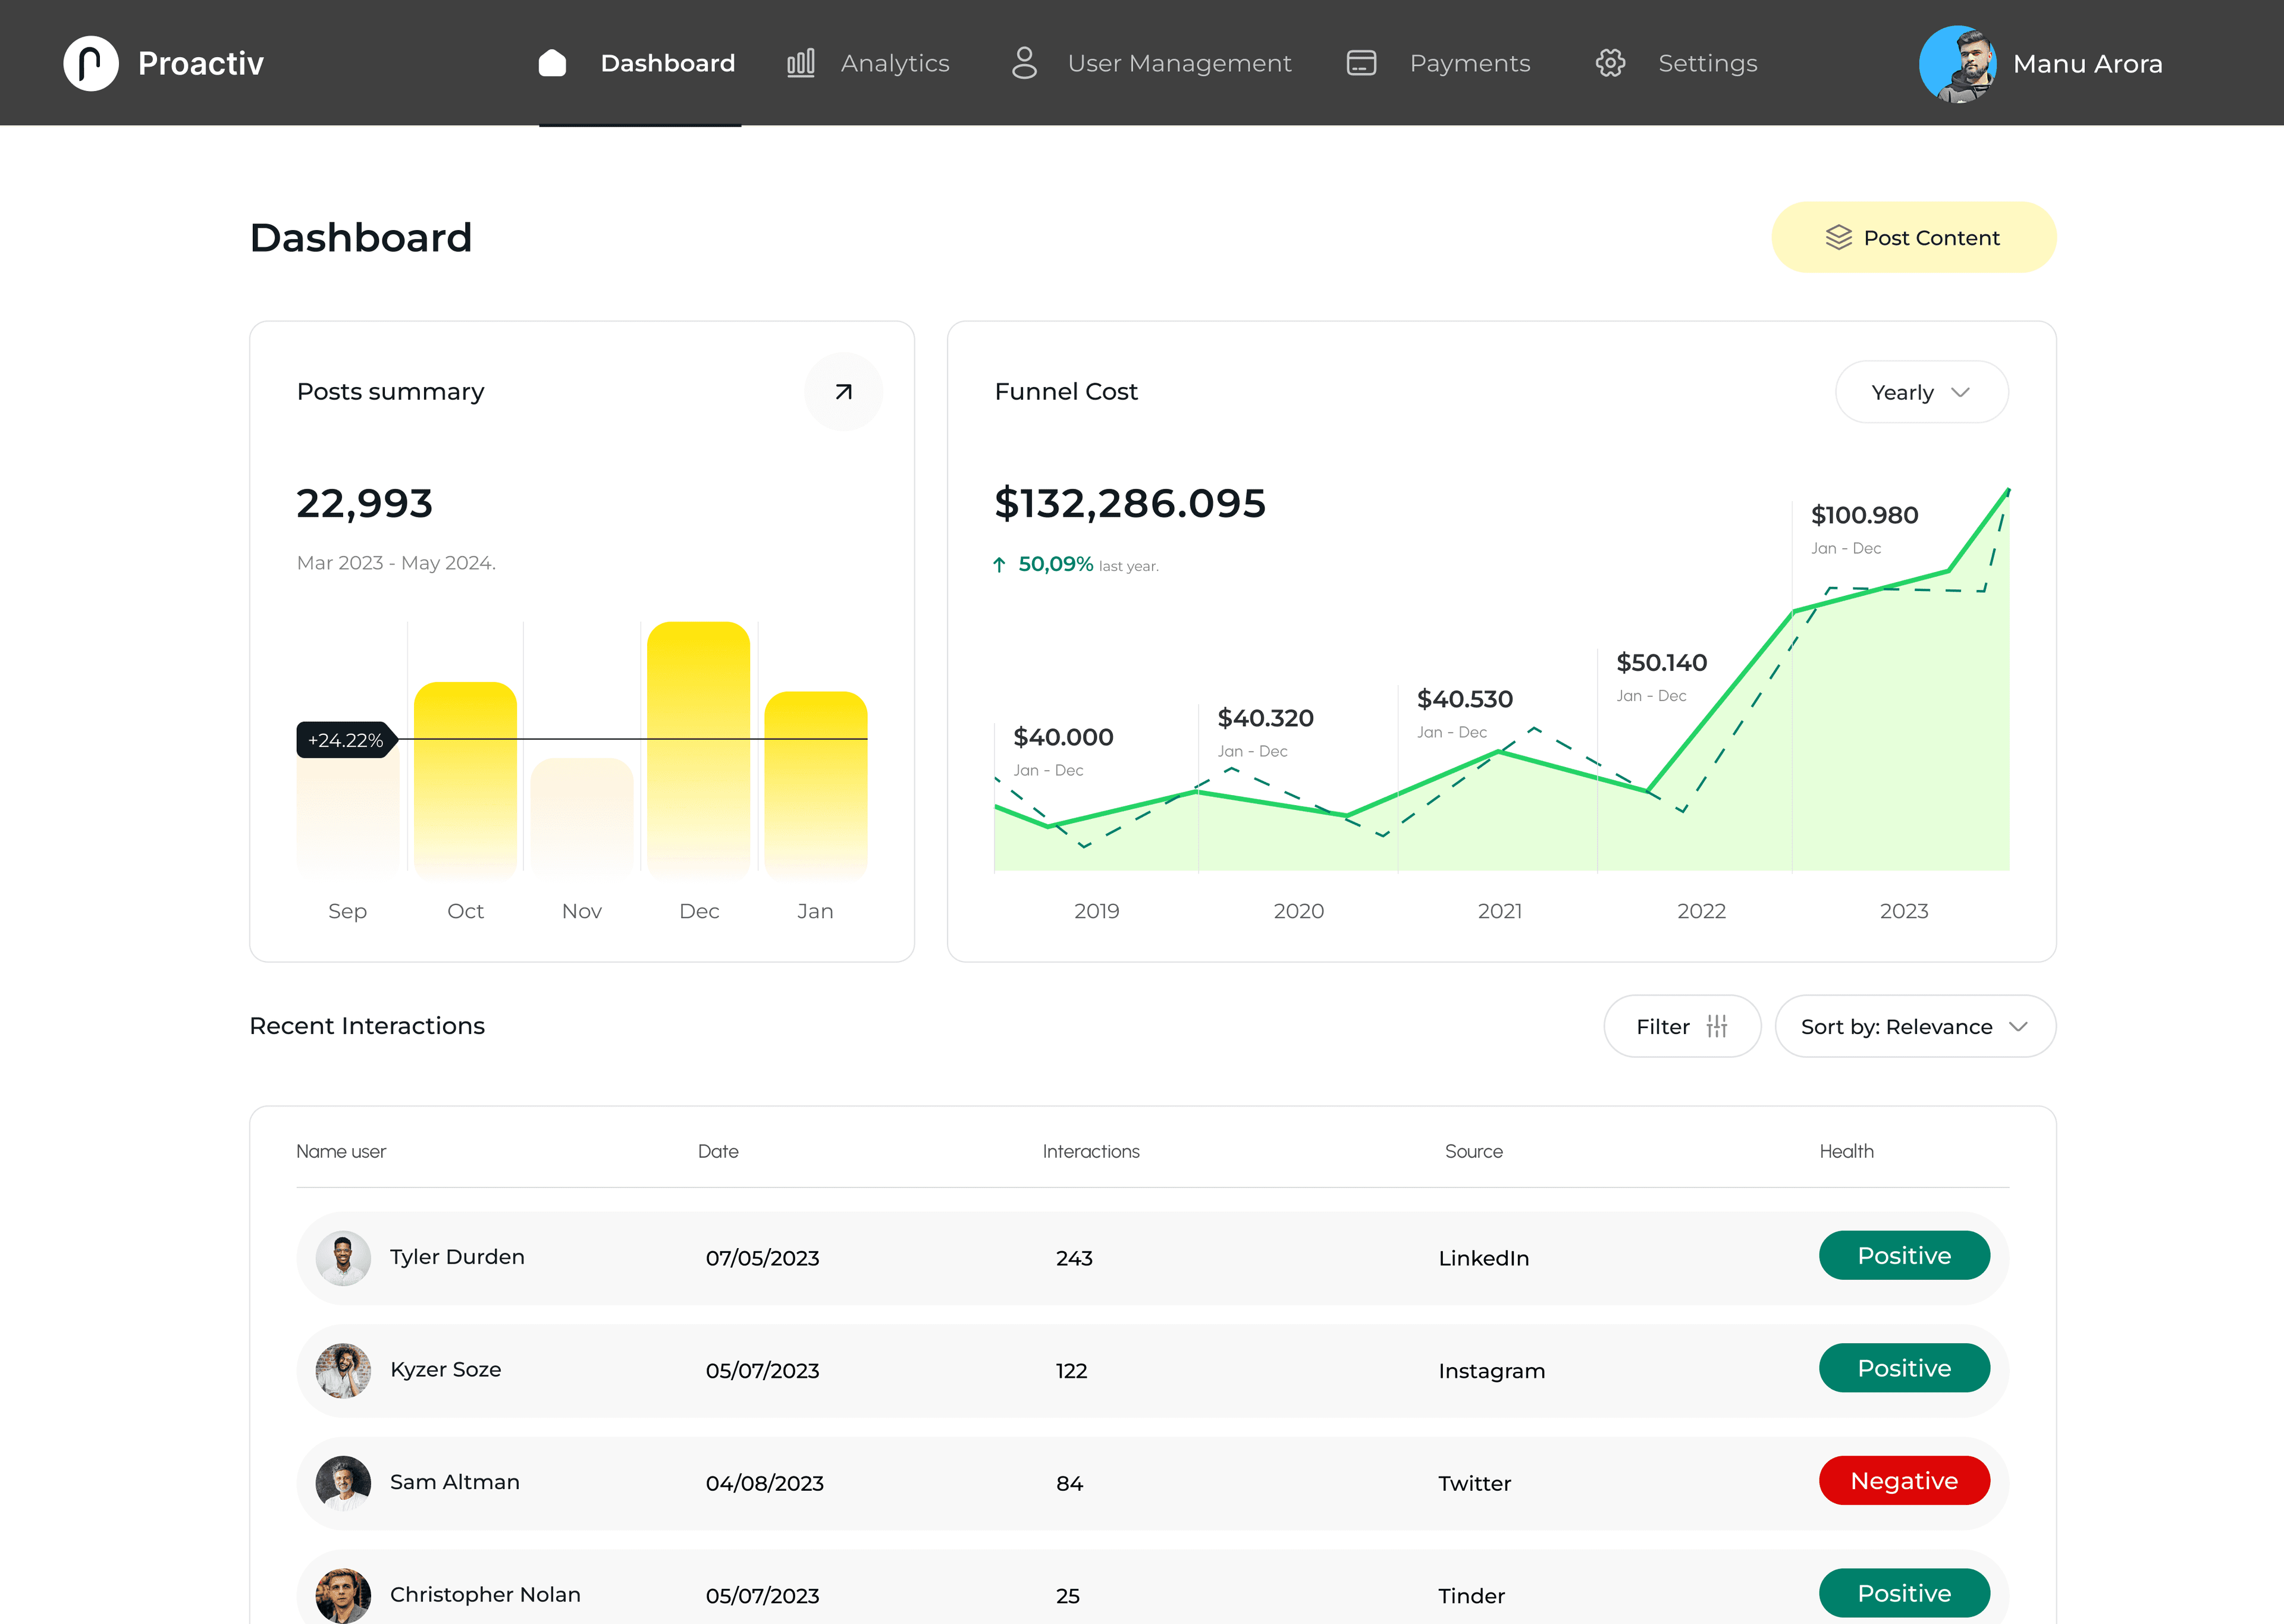2284x1624 pixels.
Task: Click the Yearly dropdown chevron
Action: pyautogui.click(x=1961, y=393)
